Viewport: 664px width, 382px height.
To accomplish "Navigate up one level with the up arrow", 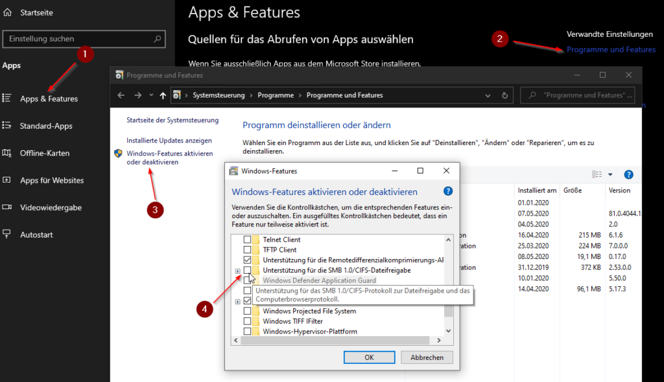I will click(x=163, y=95).
